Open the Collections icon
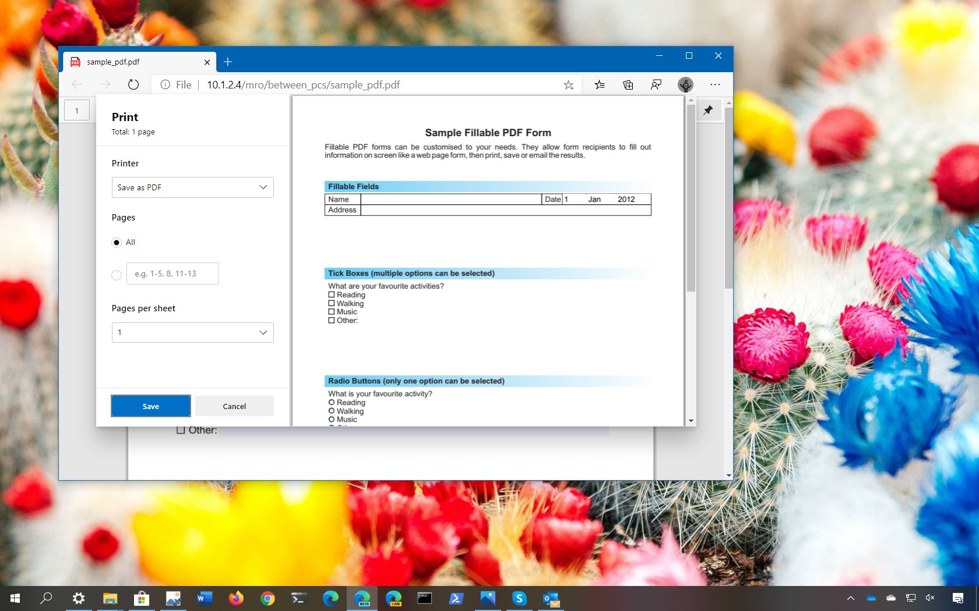The width and height of the screenshot is (979, 611). click(628, 85)
